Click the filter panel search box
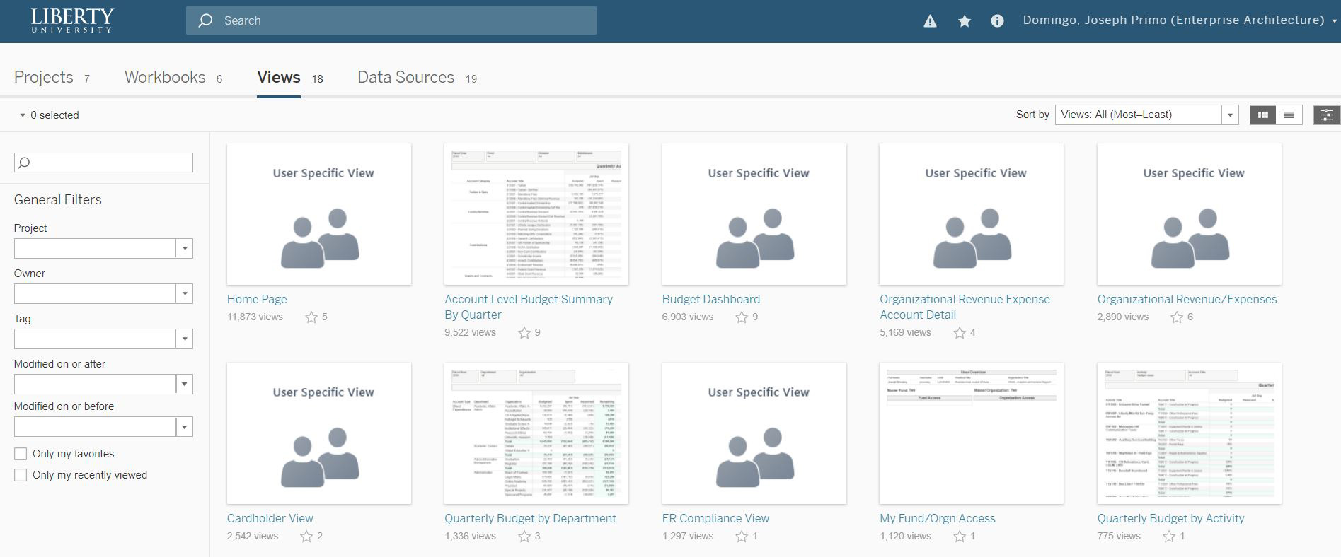The height and width of the screenshot is (557, 1341). pyautogui.click(x=103, y=163)
